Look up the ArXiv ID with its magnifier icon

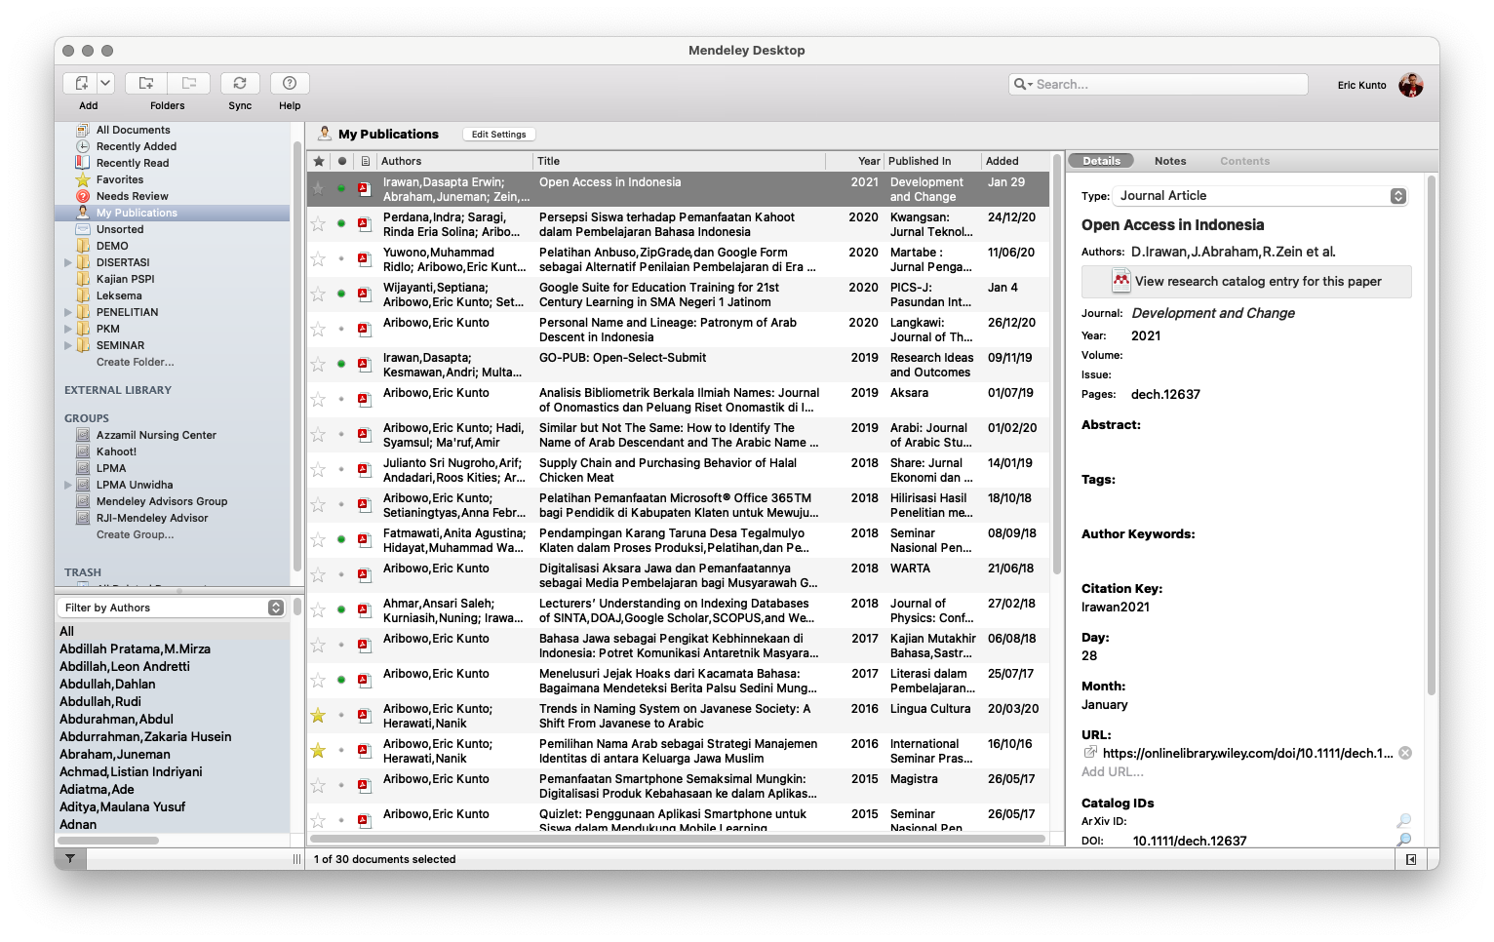tap(1403, 821)
